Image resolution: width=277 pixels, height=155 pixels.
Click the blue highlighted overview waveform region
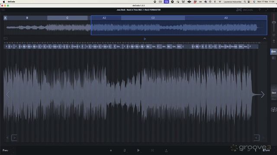[x=179, y=28]
